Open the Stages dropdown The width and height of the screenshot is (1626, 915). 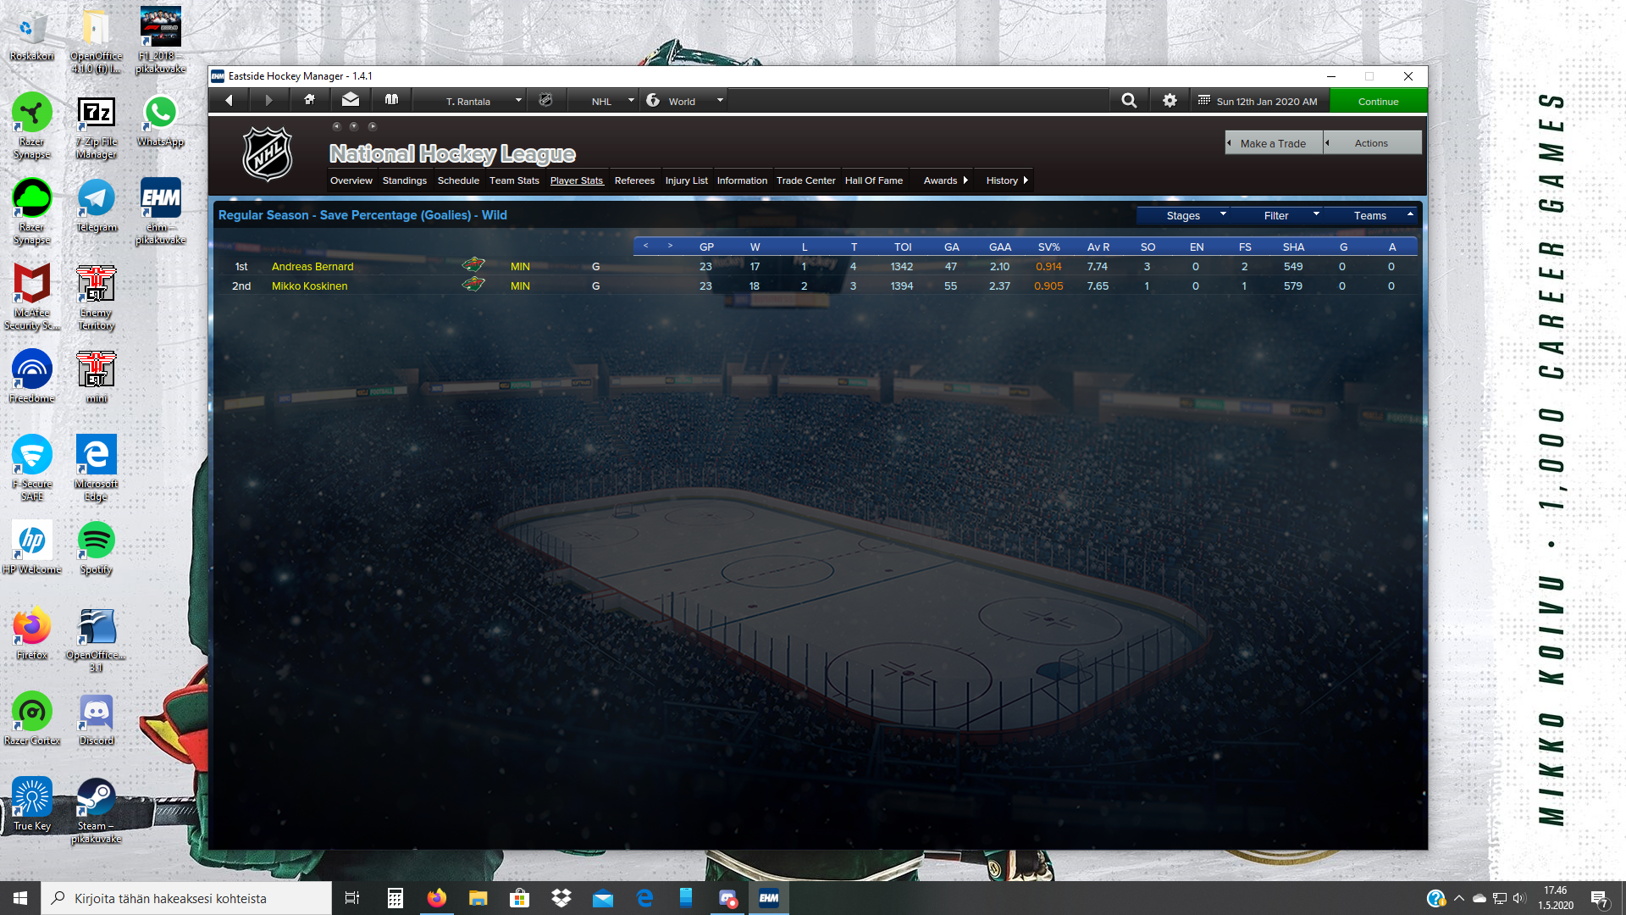(1183, 215)
